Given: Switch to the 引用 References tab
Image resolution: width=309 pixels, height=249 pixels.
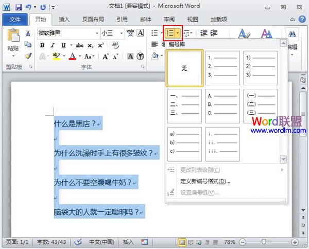Looking at the screenshot, I should 122,19.
